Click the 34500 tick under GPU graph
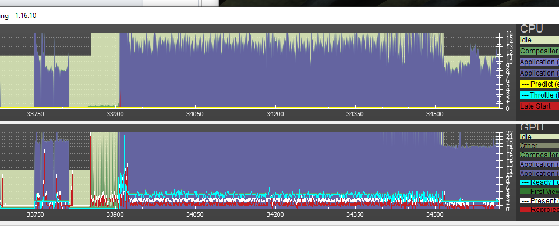559x226 pixels. 435,214
